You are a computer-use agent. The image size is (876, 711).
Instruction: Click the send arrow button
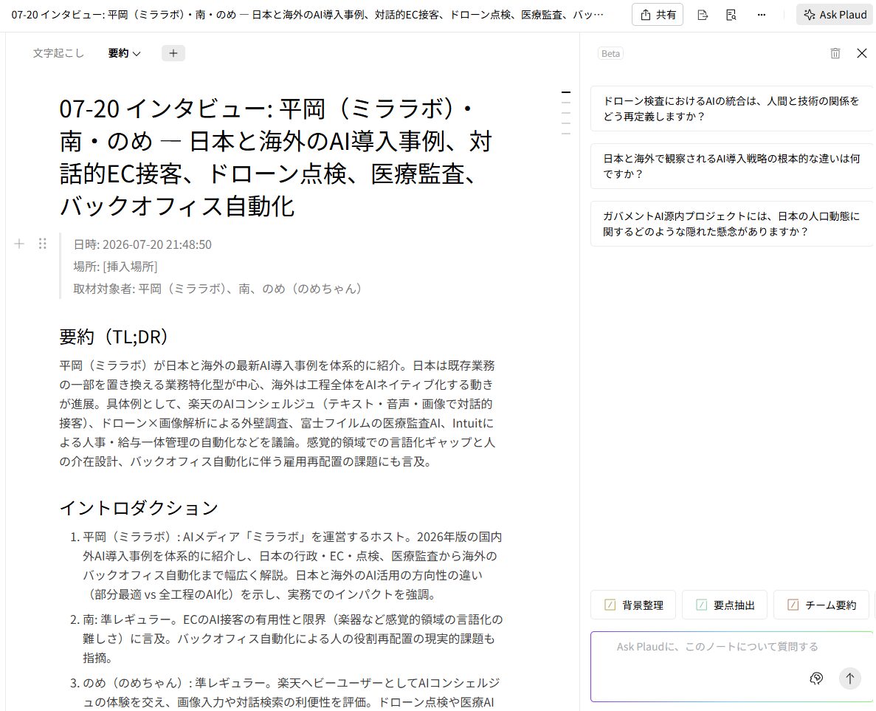(849, 679)
